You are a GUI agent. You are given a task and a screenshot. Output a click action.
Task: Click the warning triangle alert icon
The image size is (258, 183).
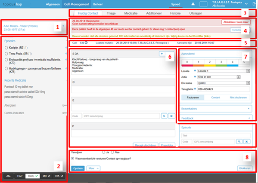coord(193,4)
